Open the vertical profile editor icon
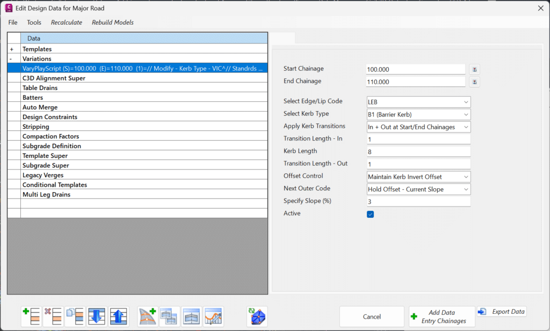Screen dimensions: 550x331 pyautogui.click(x=213, y=317)
